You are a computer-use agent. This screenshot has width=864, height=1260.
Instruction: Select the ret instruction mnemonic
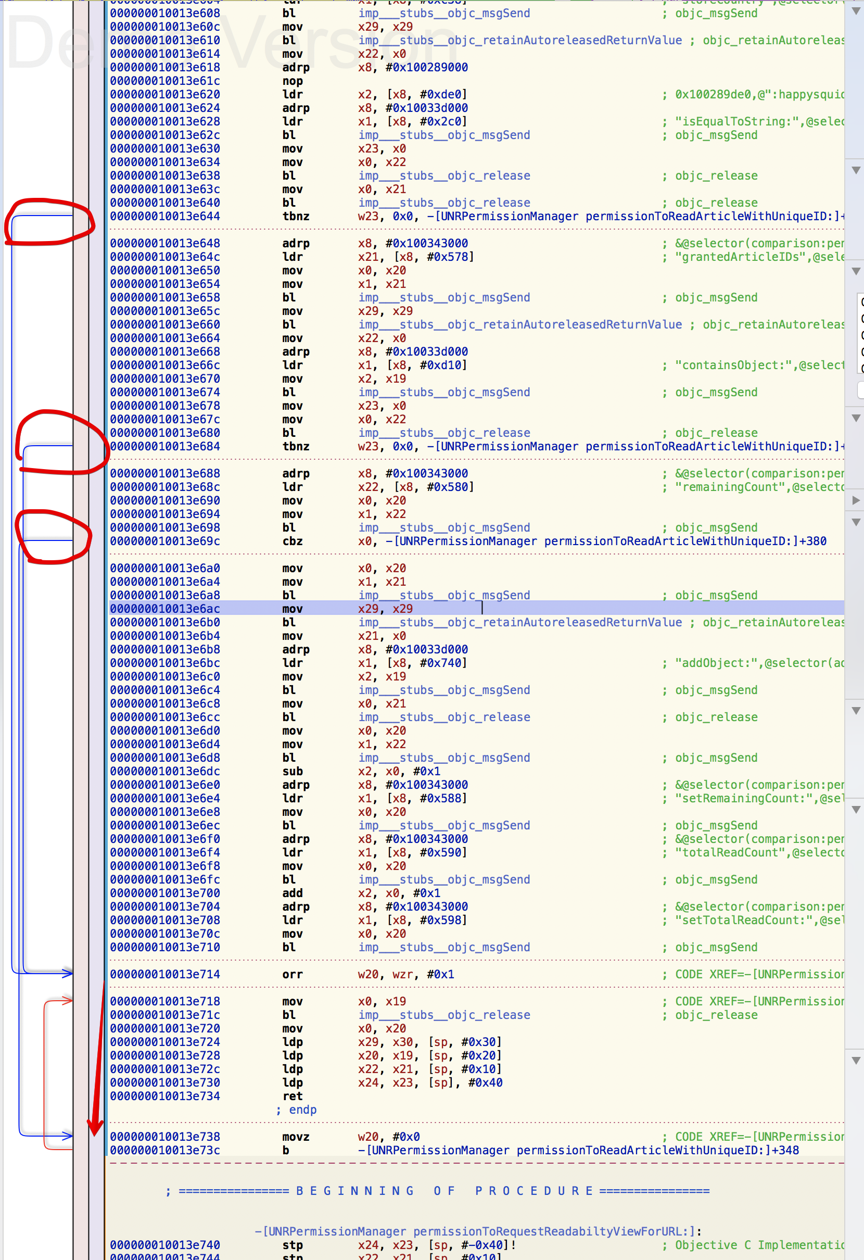[x=292, y=1095]
